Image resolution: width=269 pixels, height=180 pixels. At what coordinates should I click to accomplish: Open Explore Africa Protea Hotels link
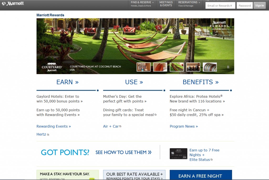[x=197, y=99]
